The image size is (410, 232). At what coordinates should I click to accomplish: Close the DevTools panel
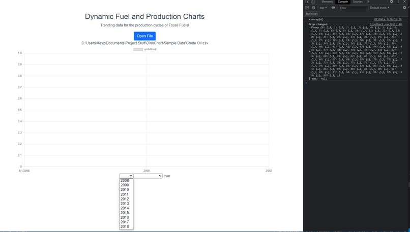[404, 2]
